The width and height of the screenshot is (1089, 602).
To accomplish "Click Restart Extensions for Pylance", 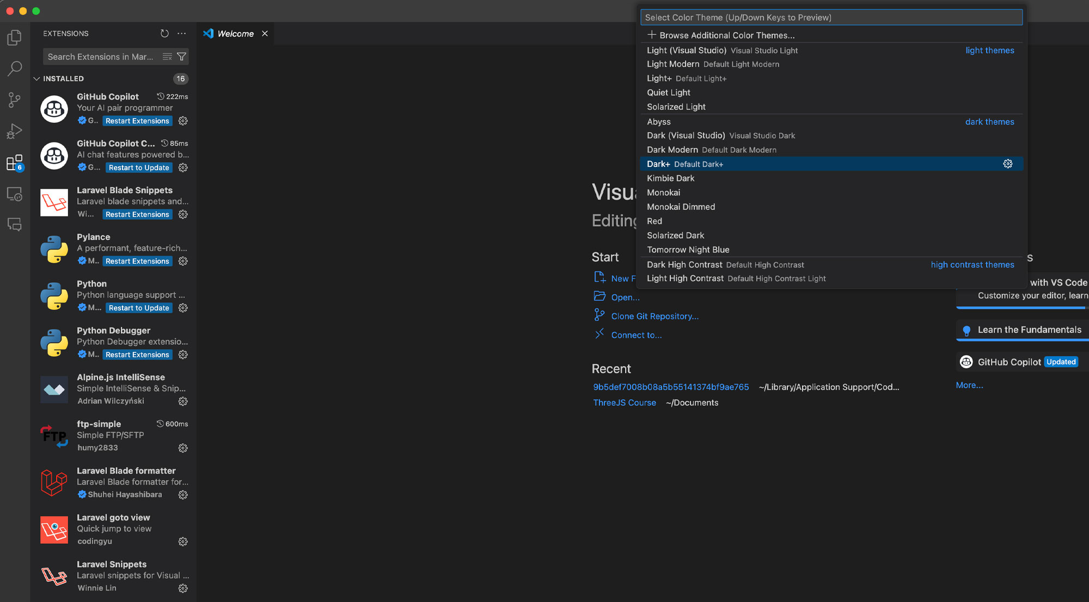I will click(137, 261).
